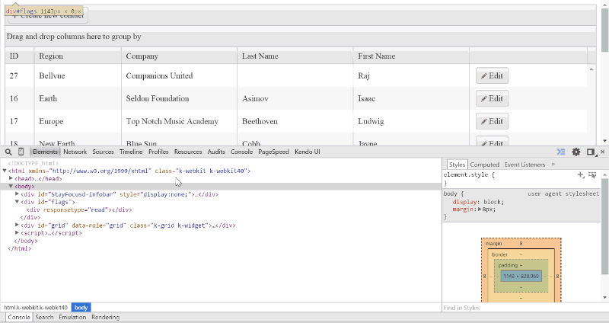This screenshot has height=323, width=609.
Task: Click the element.style rule header
Action: [x=469, y=175]
